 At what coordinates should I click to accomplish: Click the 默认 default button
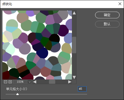(107, 24)
